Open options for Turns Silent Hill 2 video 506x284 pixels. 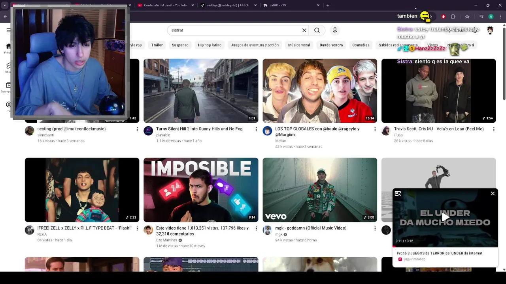tap(256, 129)
